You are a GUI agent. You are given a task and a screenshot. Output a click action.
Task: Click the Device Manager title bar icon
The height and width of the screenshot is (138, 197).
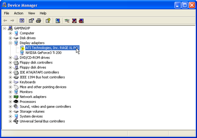point(5,5)
